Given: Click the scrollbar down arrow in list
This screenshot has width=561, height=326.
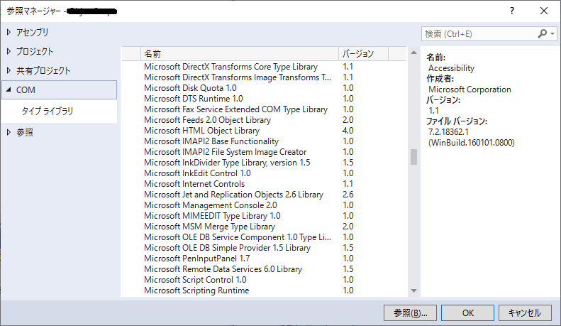Looking at the screenshot, I should coord(414,290).
